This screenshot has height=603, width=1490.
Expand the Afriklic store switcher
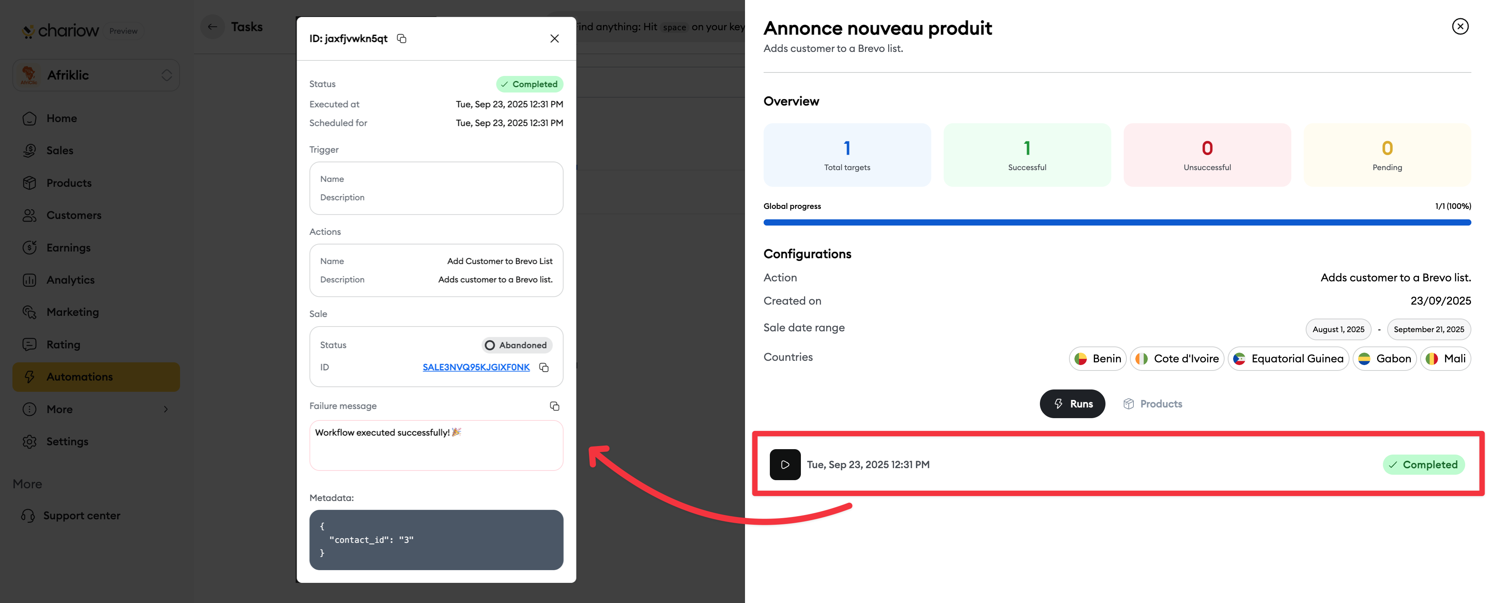coord(96,75)
